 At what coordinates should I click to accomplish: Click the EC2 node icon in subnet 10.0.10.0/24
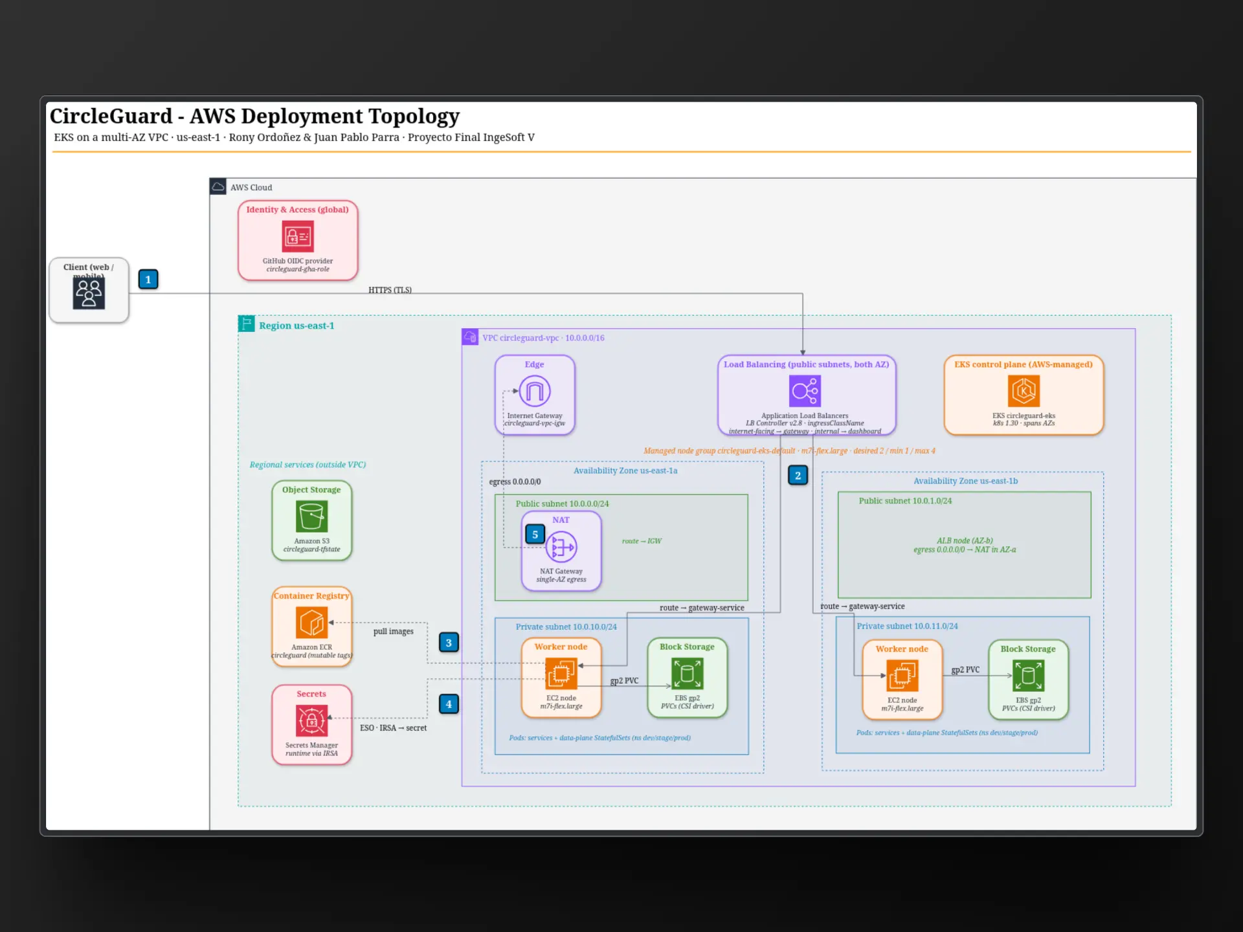(561, 674)
